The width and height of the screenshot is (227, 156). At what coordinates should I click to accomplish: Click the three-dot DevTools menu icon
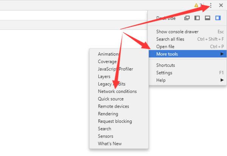[x=211, y=5]
